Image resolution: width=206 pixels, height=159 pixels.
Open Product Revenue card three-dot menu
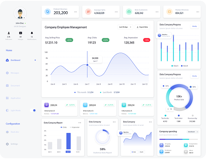75,12
